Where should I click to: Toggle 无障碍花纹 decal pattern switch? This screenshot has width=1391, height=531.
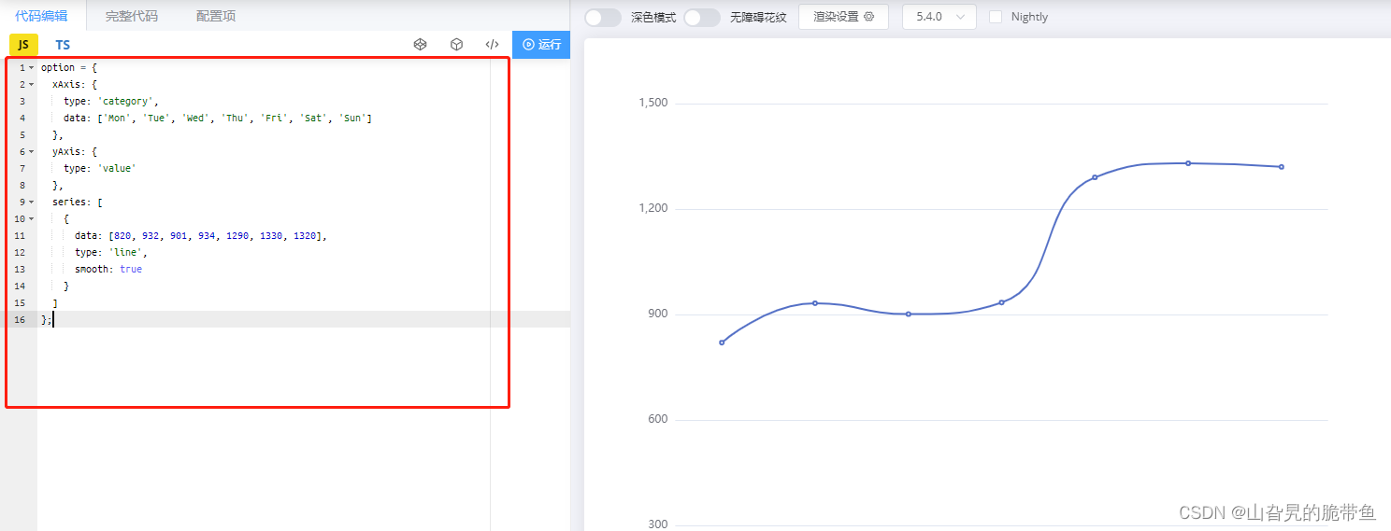click(702, 17)
